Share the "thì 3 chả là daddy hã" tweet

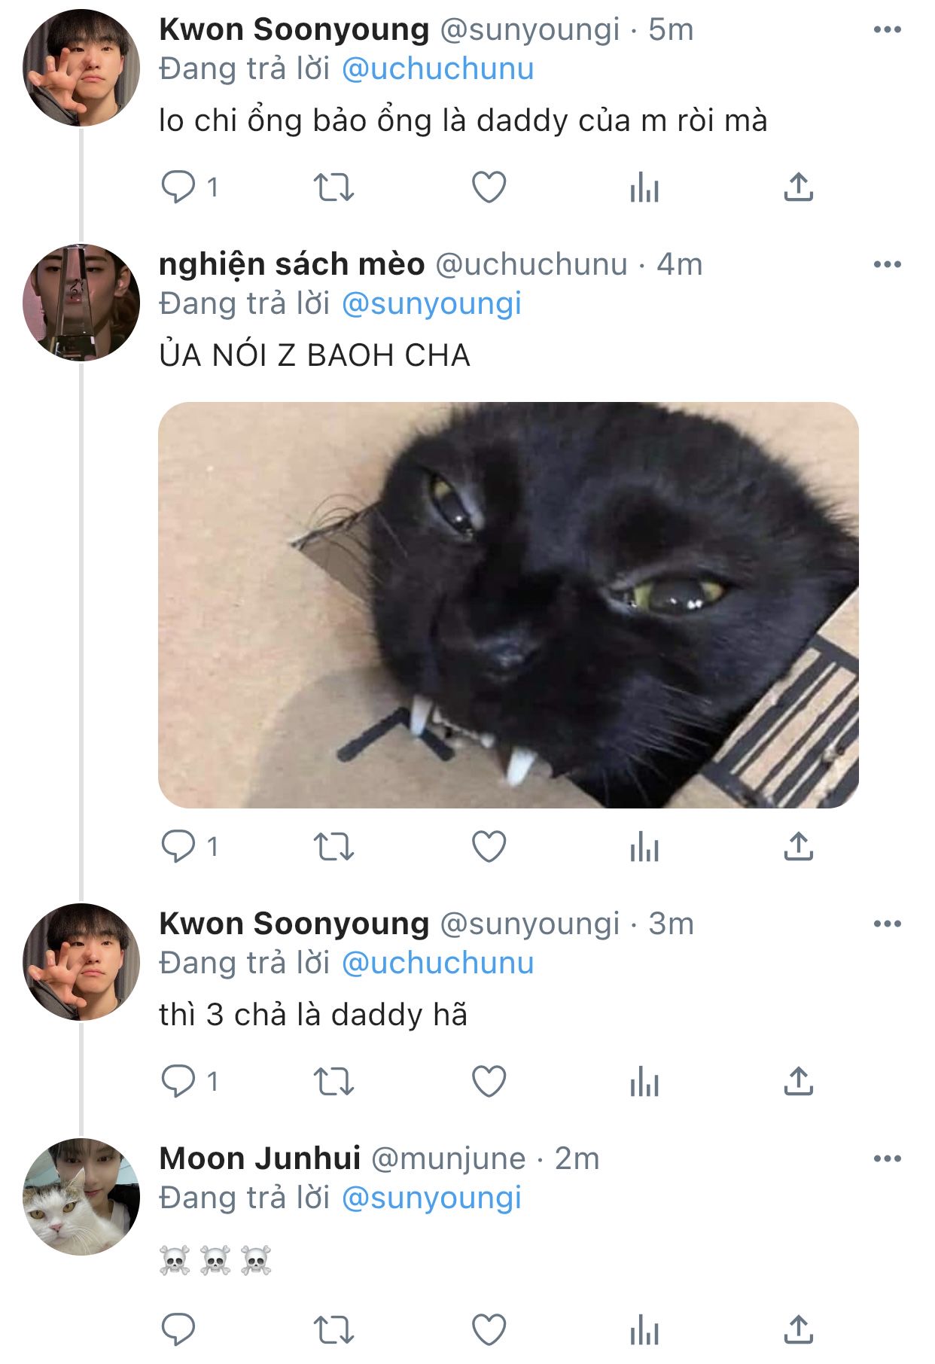(x=799, y=1082)
